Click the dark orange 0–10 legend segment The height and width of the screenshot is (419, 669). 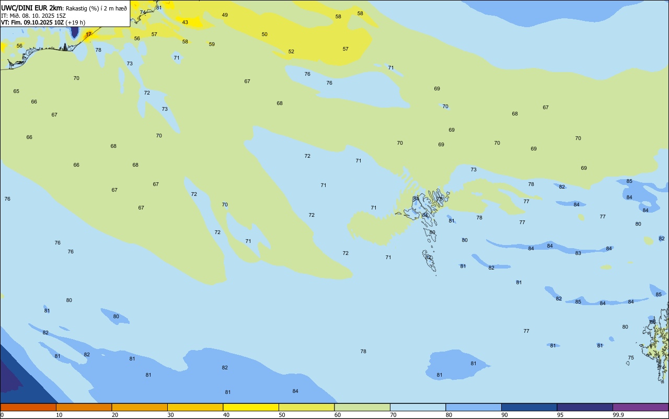click(28, 407)
